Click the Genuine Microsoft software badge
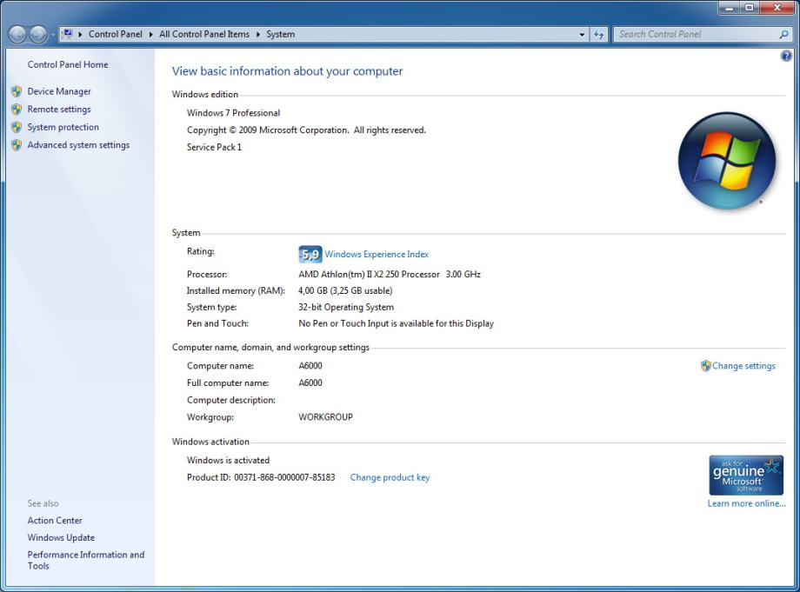The image size is (800, 592). pyautogui.click(x=746, y=475)
